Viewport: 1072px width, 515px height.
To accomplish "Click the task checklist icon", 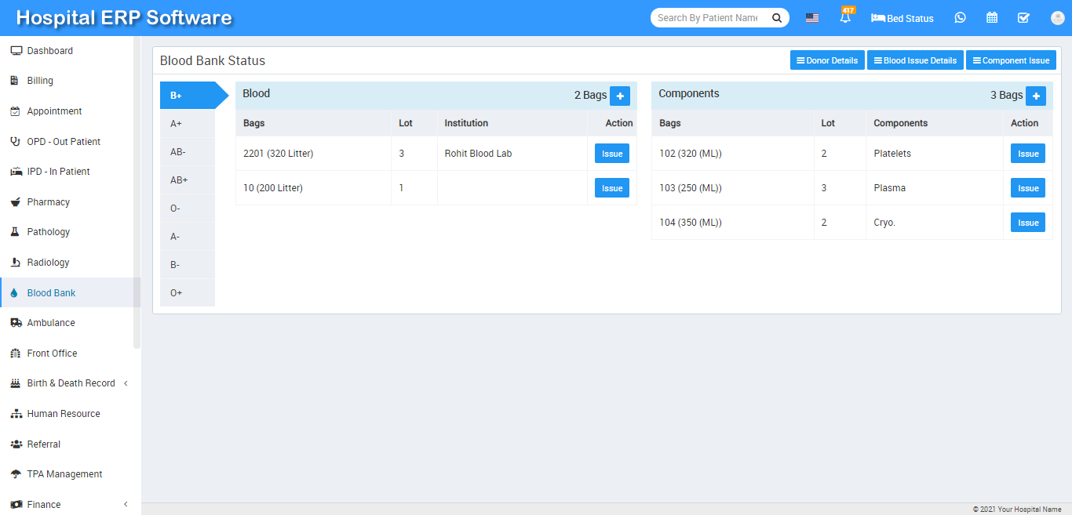I will 1023,18.
